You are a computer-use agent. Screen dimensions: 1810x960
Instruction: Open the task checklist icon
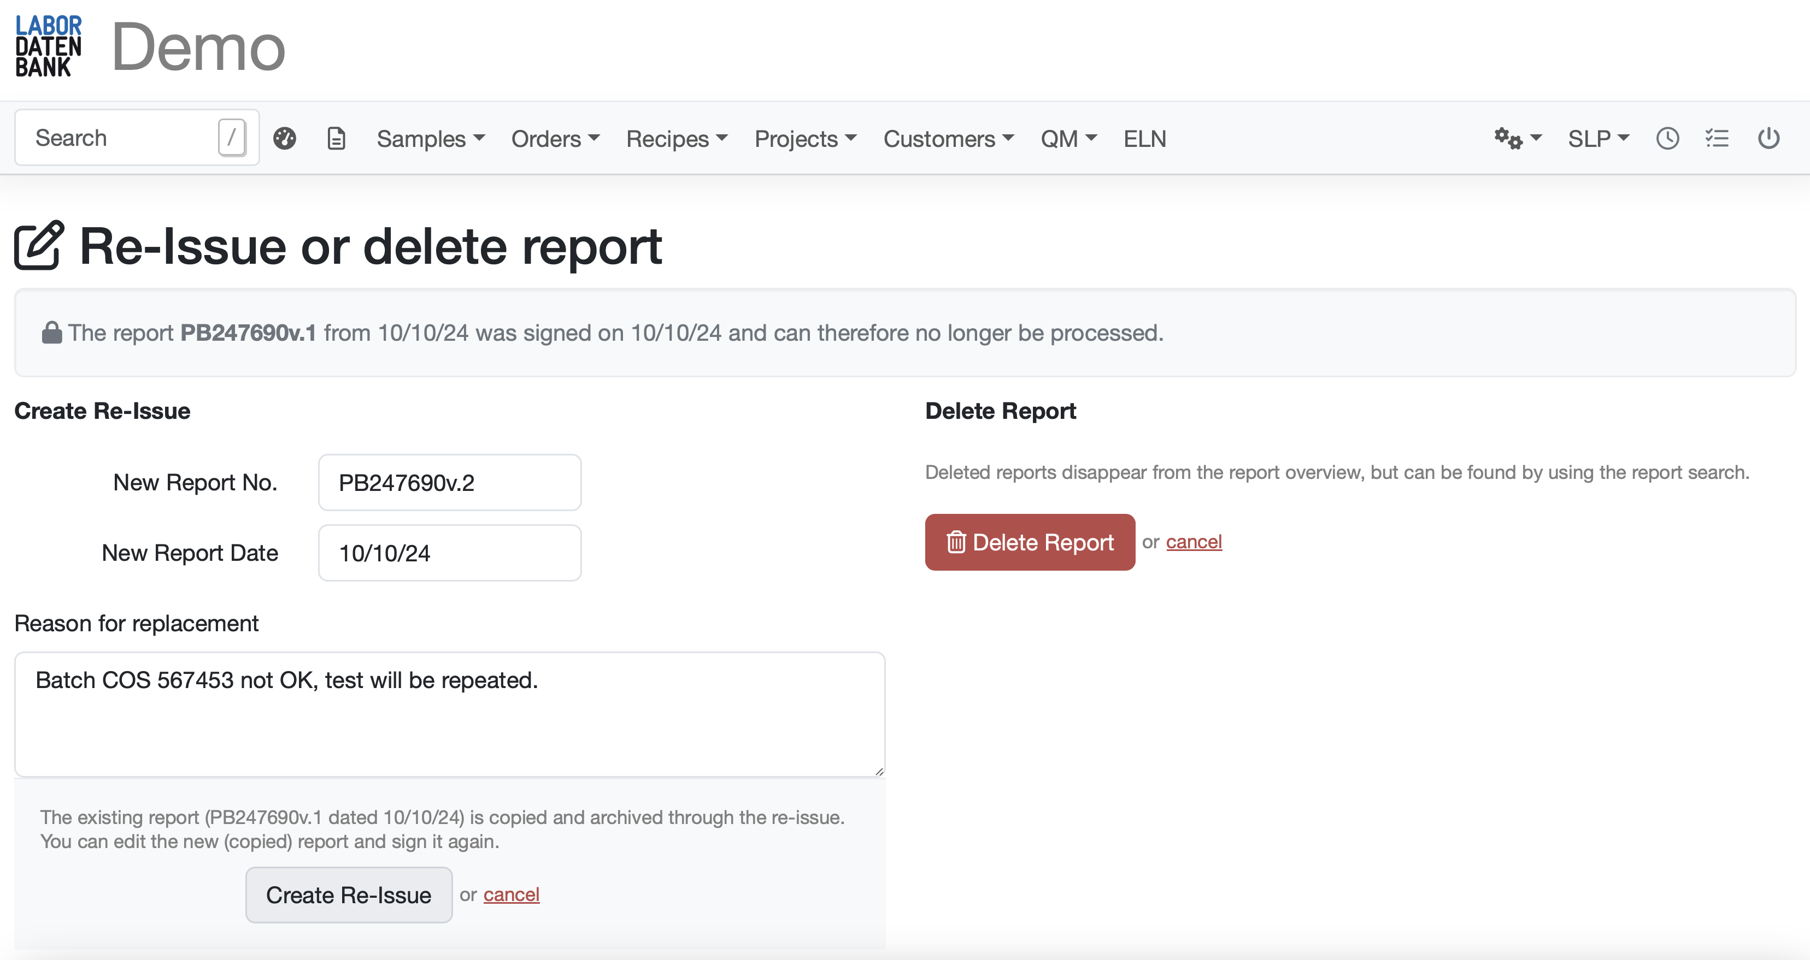point(1717,138)
